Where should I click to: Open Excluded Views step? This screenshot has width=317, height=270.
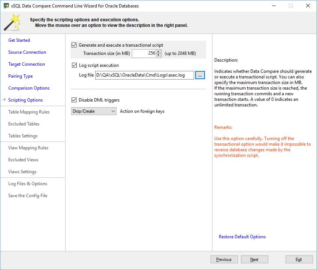pos(23,160)
